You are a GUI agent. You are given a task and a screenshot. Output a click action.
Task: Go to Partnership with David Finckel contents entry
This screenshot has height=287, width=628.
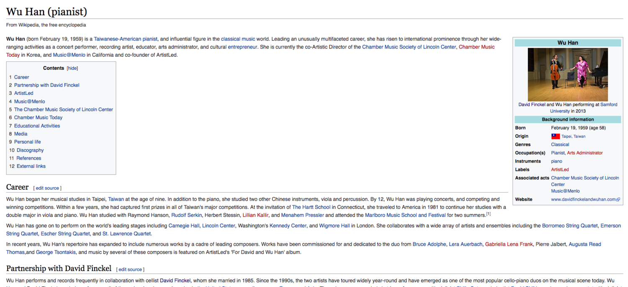click(x=47, y=85)
